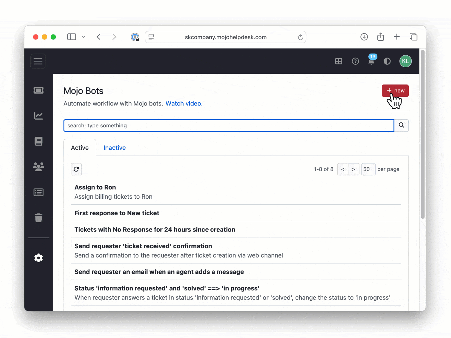451x338 pixels.
Task: Create a bot with the new button
Action: pos(395,90)
